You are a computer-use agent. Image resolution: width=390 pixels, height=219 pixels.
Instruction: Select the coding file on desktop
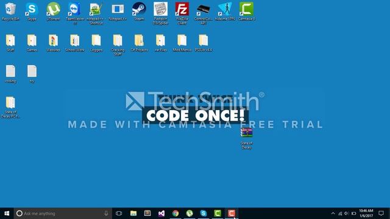coord(10,74)
